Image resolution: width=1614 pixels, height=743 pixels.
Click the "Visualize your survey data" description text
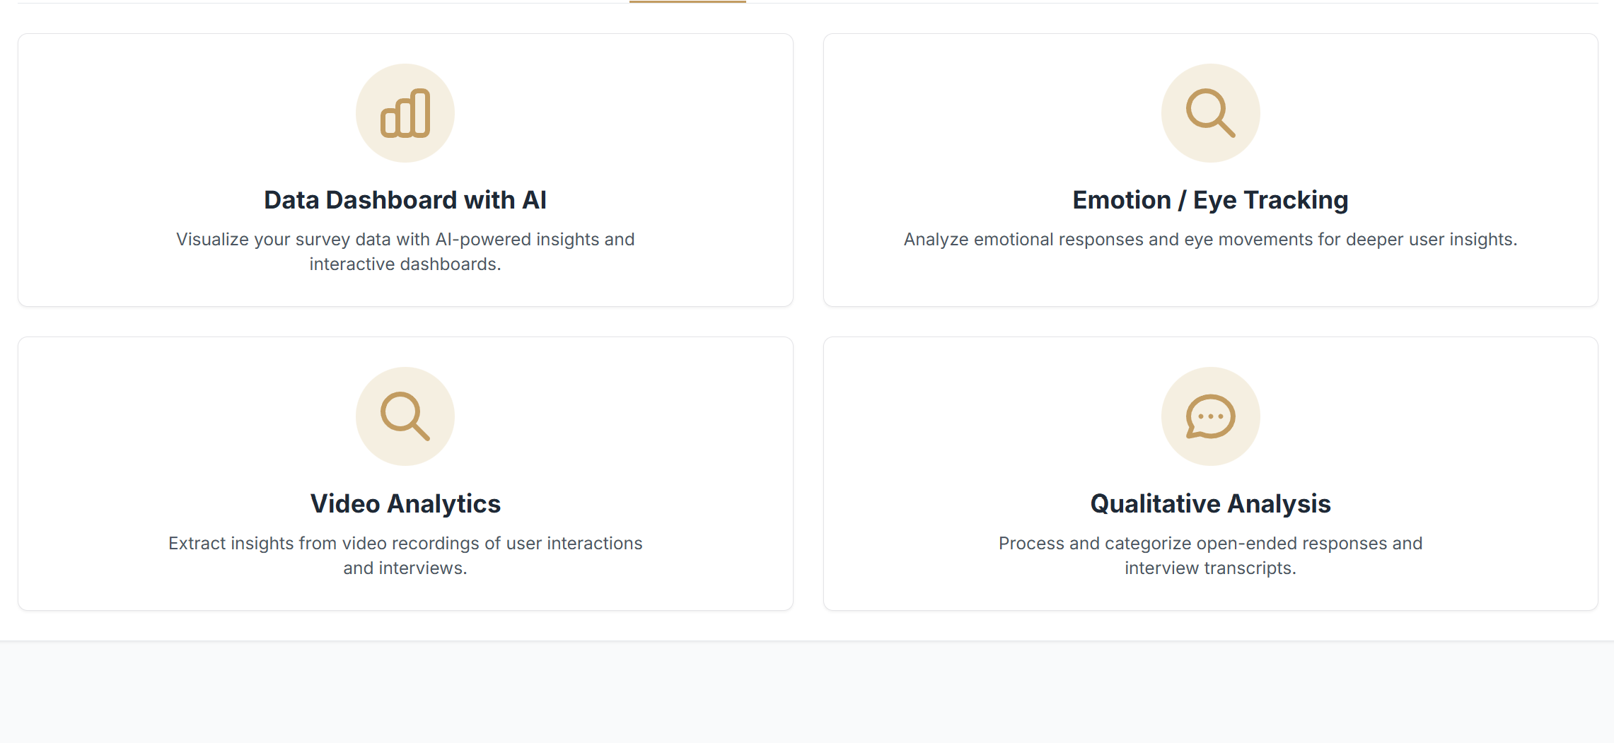point(405,240)
